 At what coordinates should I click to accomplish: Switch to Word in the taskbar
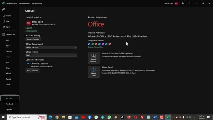(x=155, y=117)
